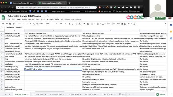Open the Add-ons menu
173x97 pixels.
[x=50, y=19]
